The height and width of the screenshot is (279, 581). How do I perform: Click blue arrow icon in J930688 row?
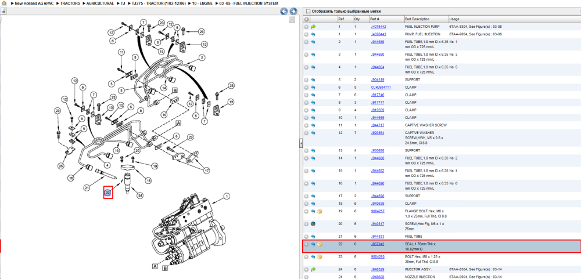click(313, 151)
